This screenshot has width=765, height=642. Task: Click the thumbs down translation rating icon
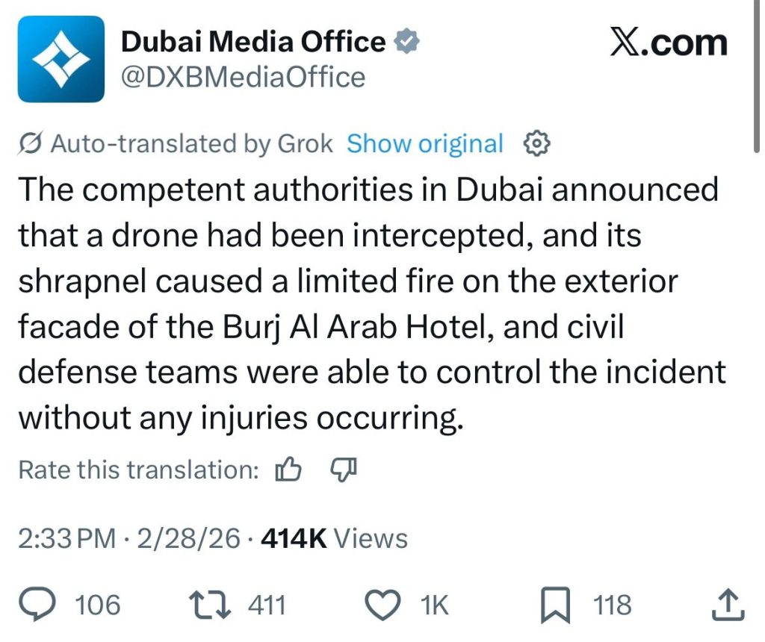pos(344,470)
